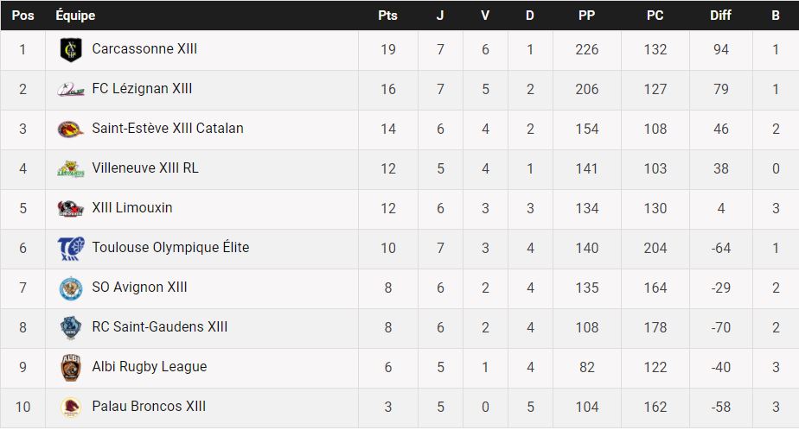Screen dimensions: 799x430
Task: Click the Villeneuve XIII RL logo
Action: (70, 169)
